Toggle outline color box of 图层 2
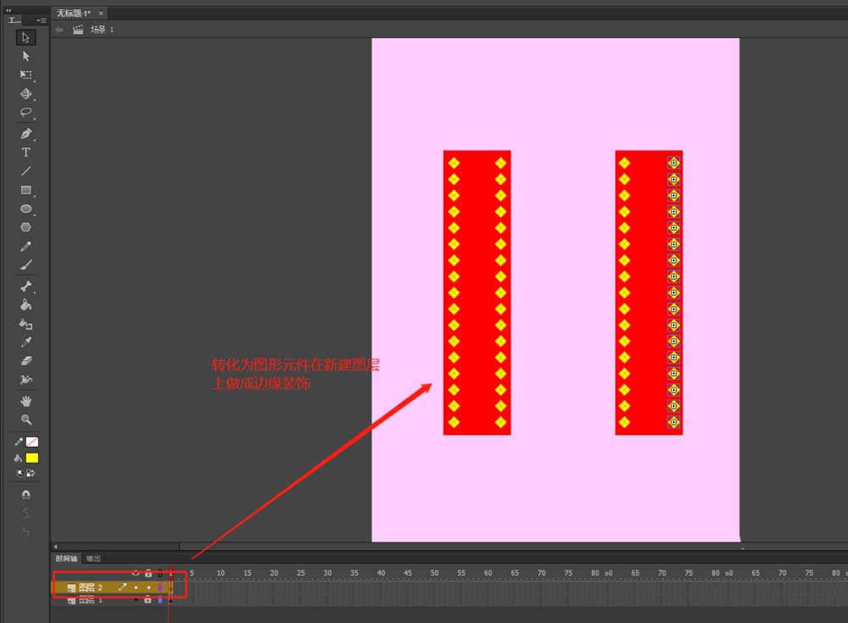This screenshot has height=623, width=848. [159, 587]
